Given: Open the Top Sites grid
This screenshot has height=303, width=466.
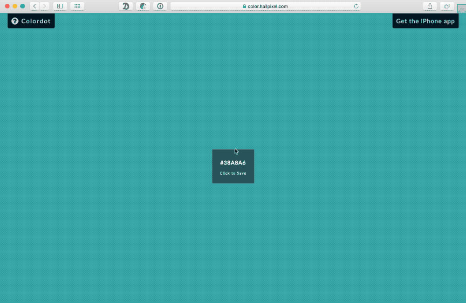Looking at the screenshot, I should (77, 6).
